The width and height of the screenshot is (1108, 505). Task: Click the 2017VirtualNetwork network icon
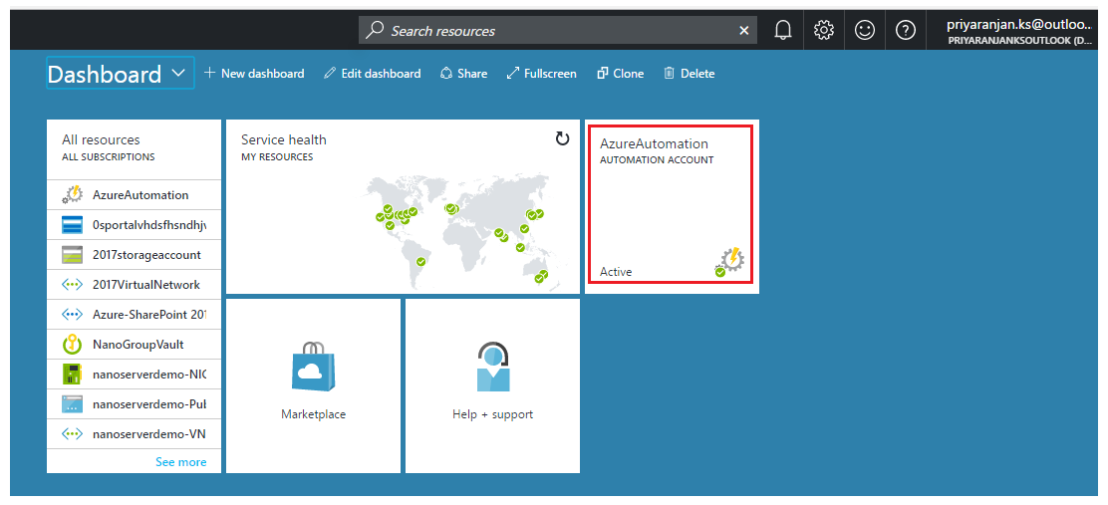pyautogui.click(x=73, y=285)
